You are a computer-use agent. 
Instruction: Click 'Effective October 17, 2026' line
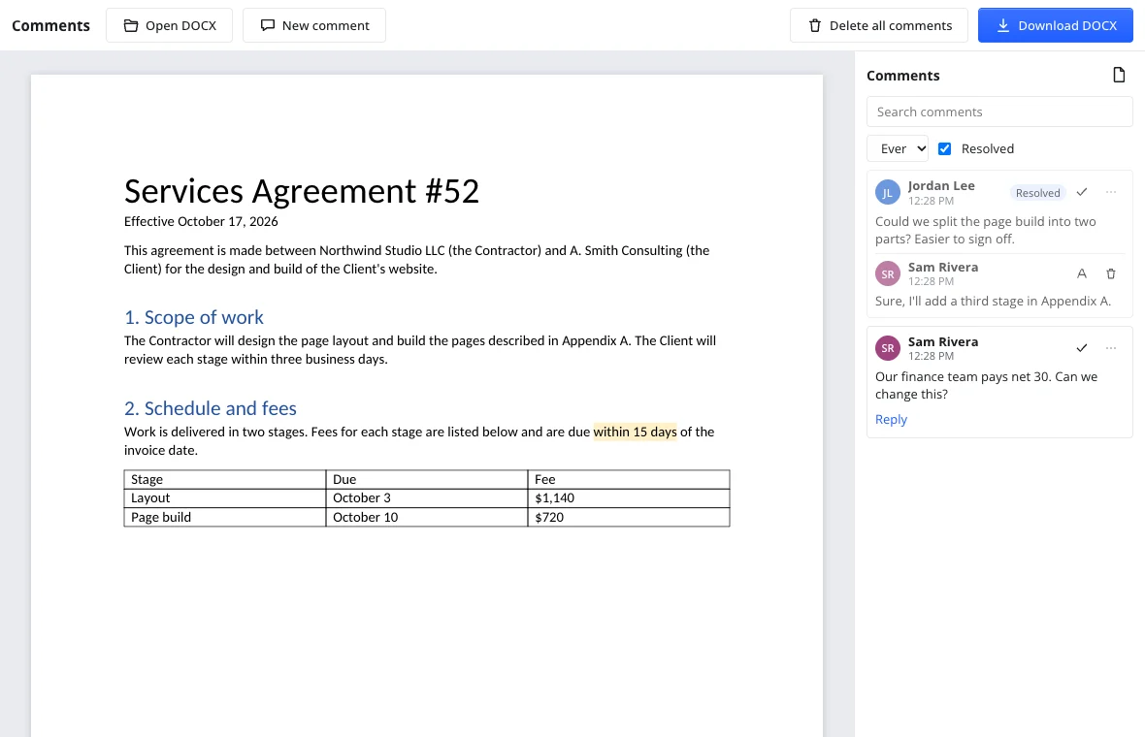pyautogui.click(x=201, y=221)
